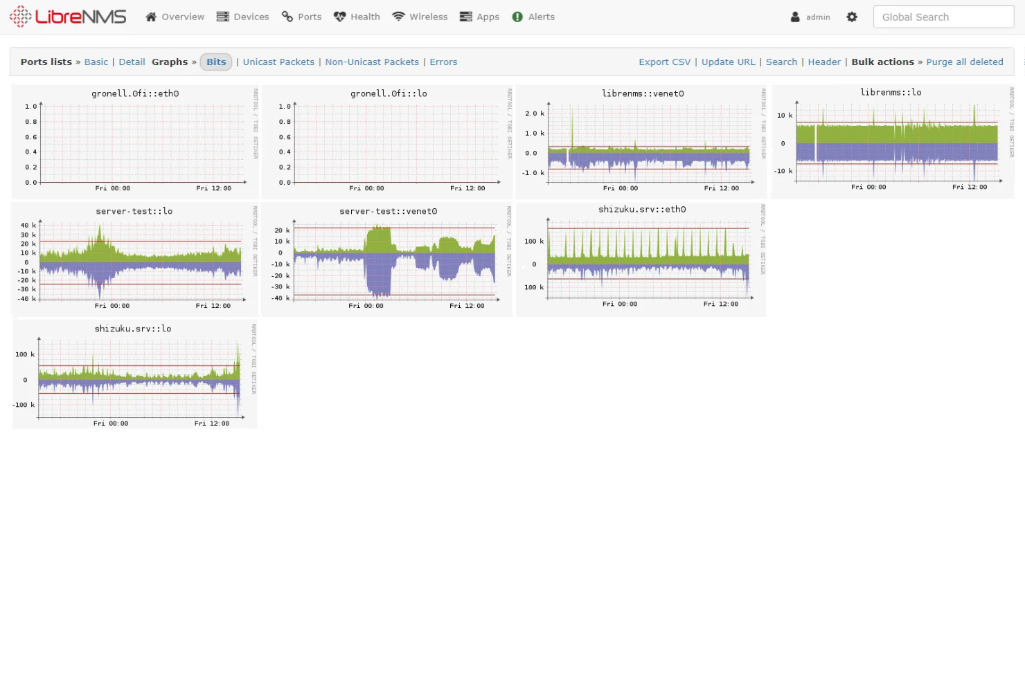Switch to Basic ports list view
Screen dimensions: 1025x683
coord(96,62)
